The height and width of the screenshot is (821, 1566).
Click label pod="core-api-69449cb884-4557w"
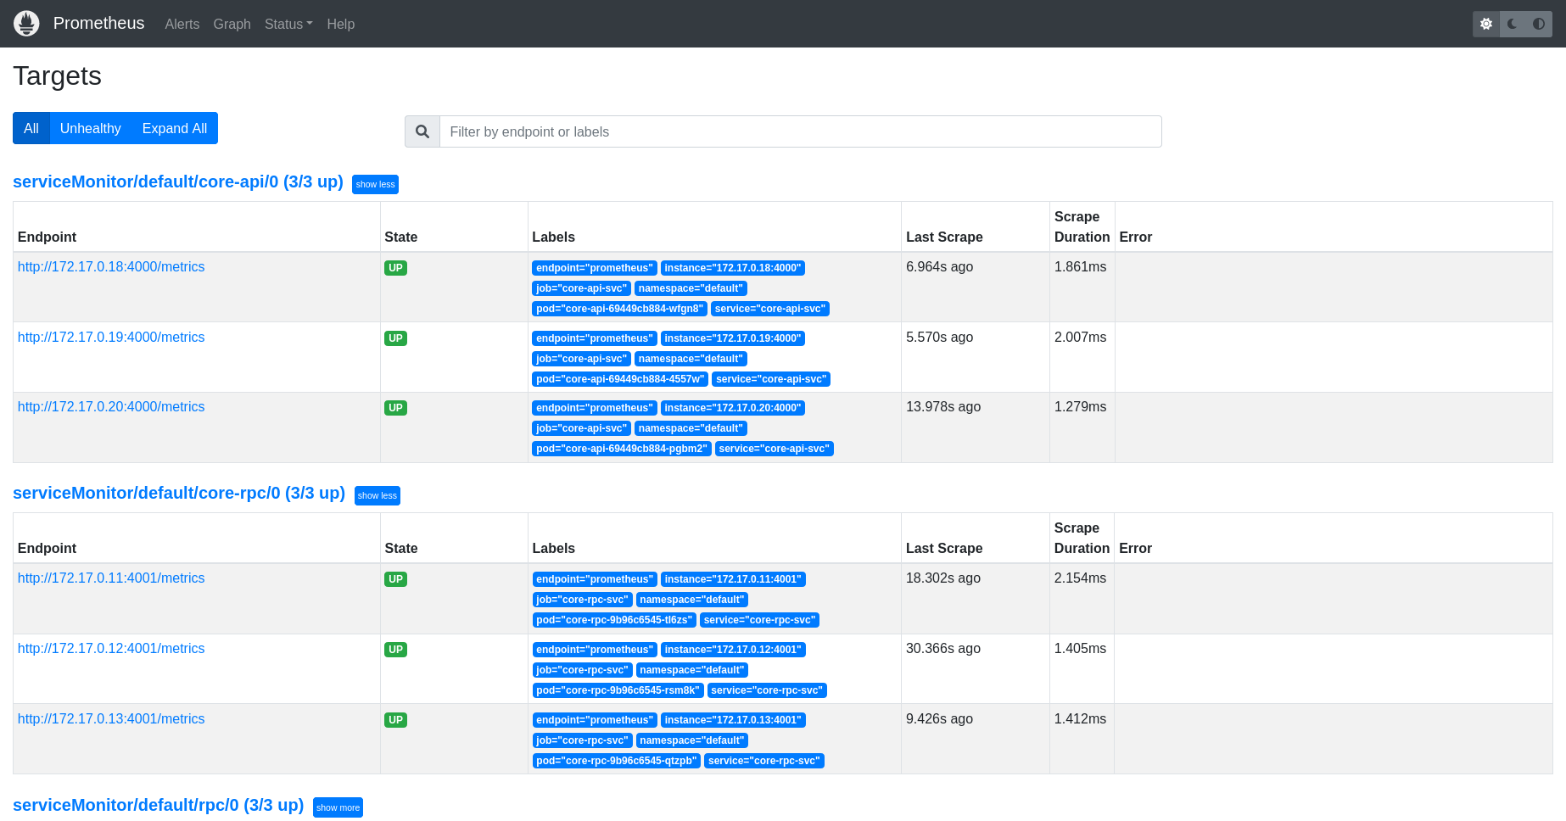(620, 379)
